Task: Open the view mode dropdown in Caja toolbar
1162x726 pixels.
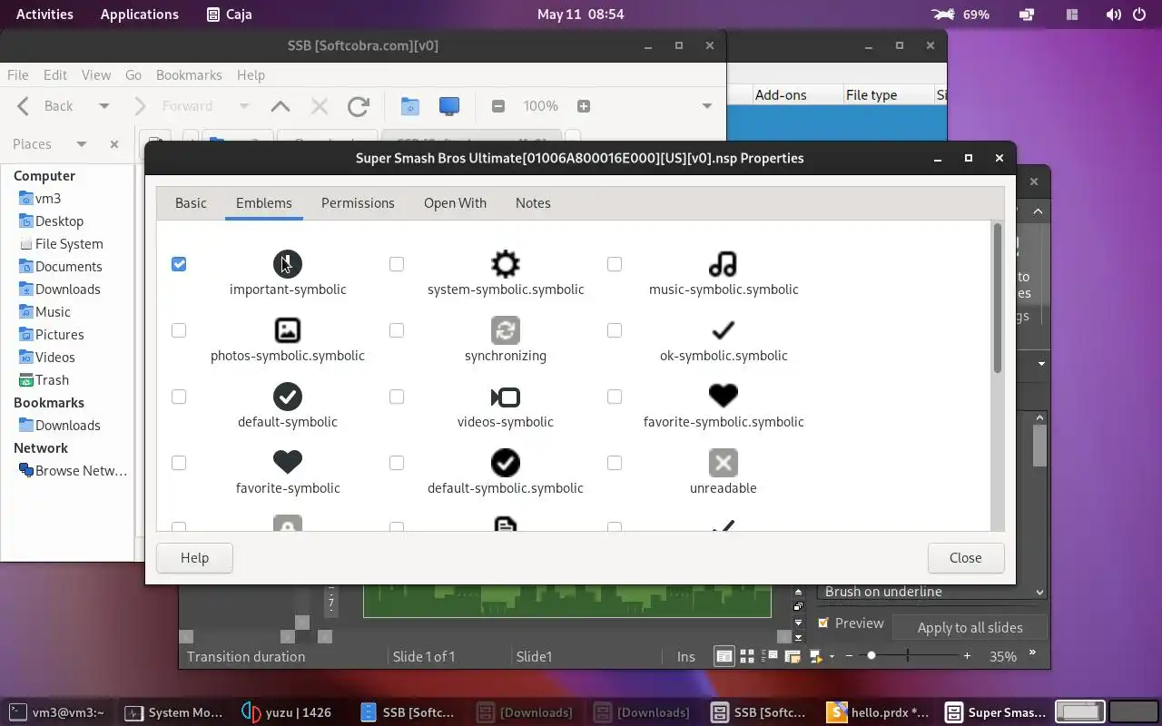Action: pos(707,106)
